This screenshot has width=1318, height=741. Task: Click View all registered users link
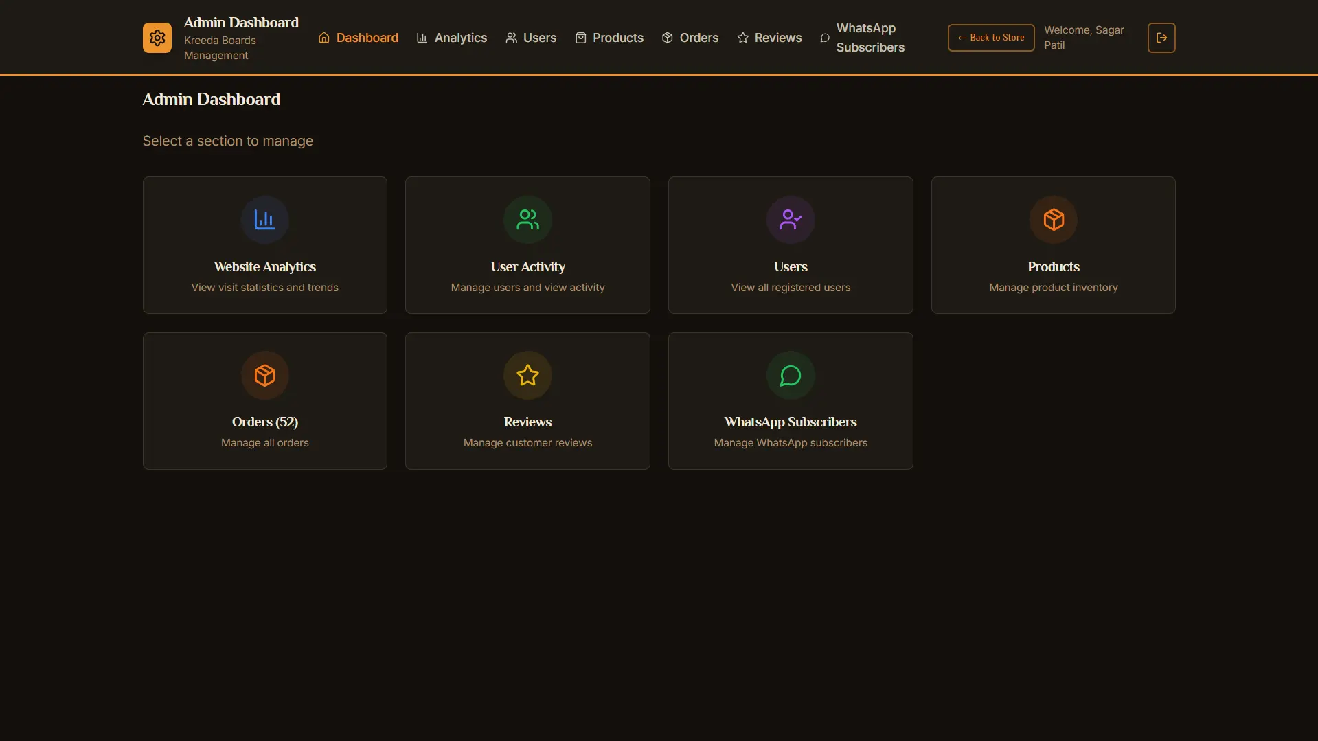coord(791,288)
